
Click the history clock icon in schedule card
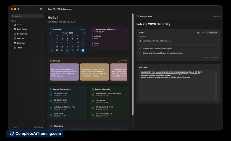pos(126,31)
